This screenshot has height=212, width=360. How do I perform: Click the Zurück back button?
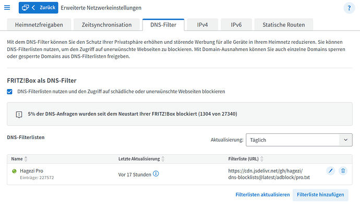coord(38,8)
